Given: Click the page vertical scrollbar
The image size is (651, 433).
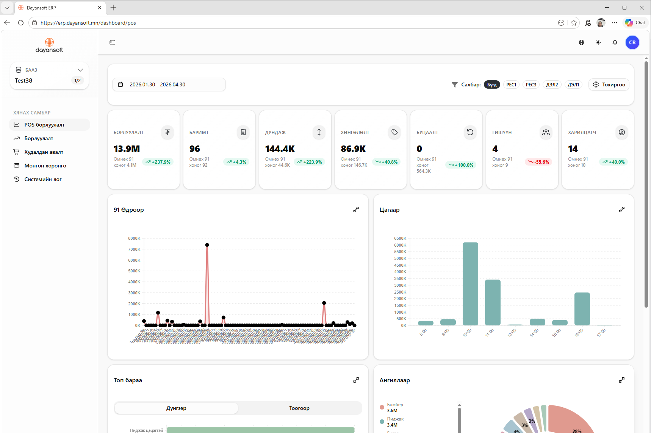Looking at the screenshot, I should click(x=646, y=185).
